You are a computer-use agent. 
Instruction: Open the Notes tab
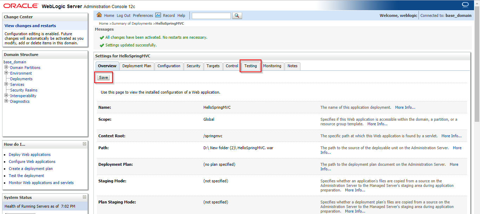click(x=292, y=66)
